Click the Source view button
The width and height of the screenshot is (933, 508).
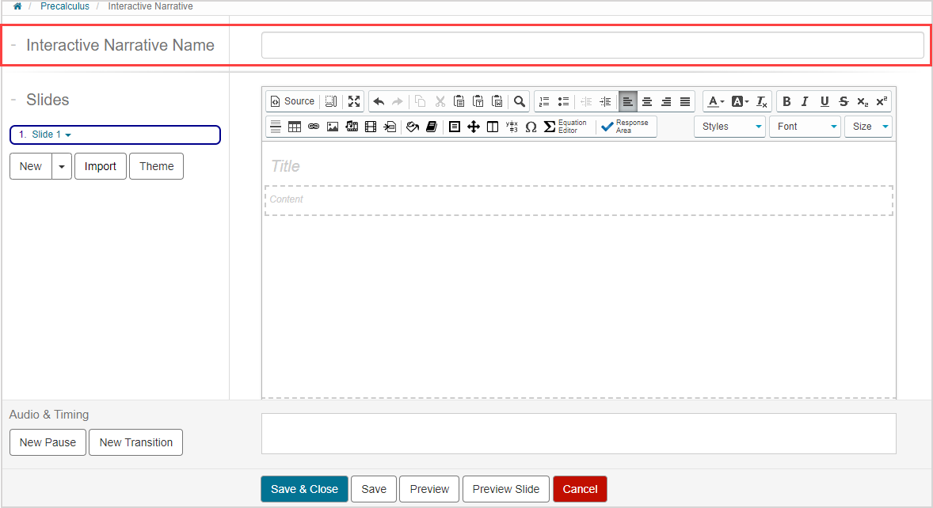click(292, 101)
